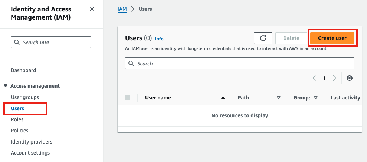Click the User name column header
The width and height of the screenshot is (367, 162).
coord(158,98)
